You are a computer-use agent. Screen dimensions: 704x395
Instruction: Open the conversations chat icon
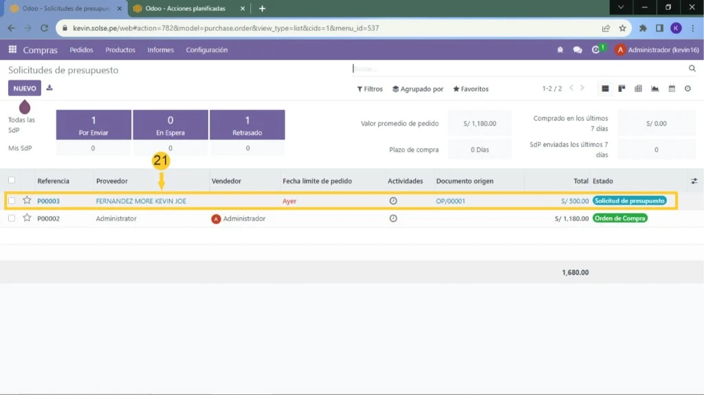click(577, 50)
